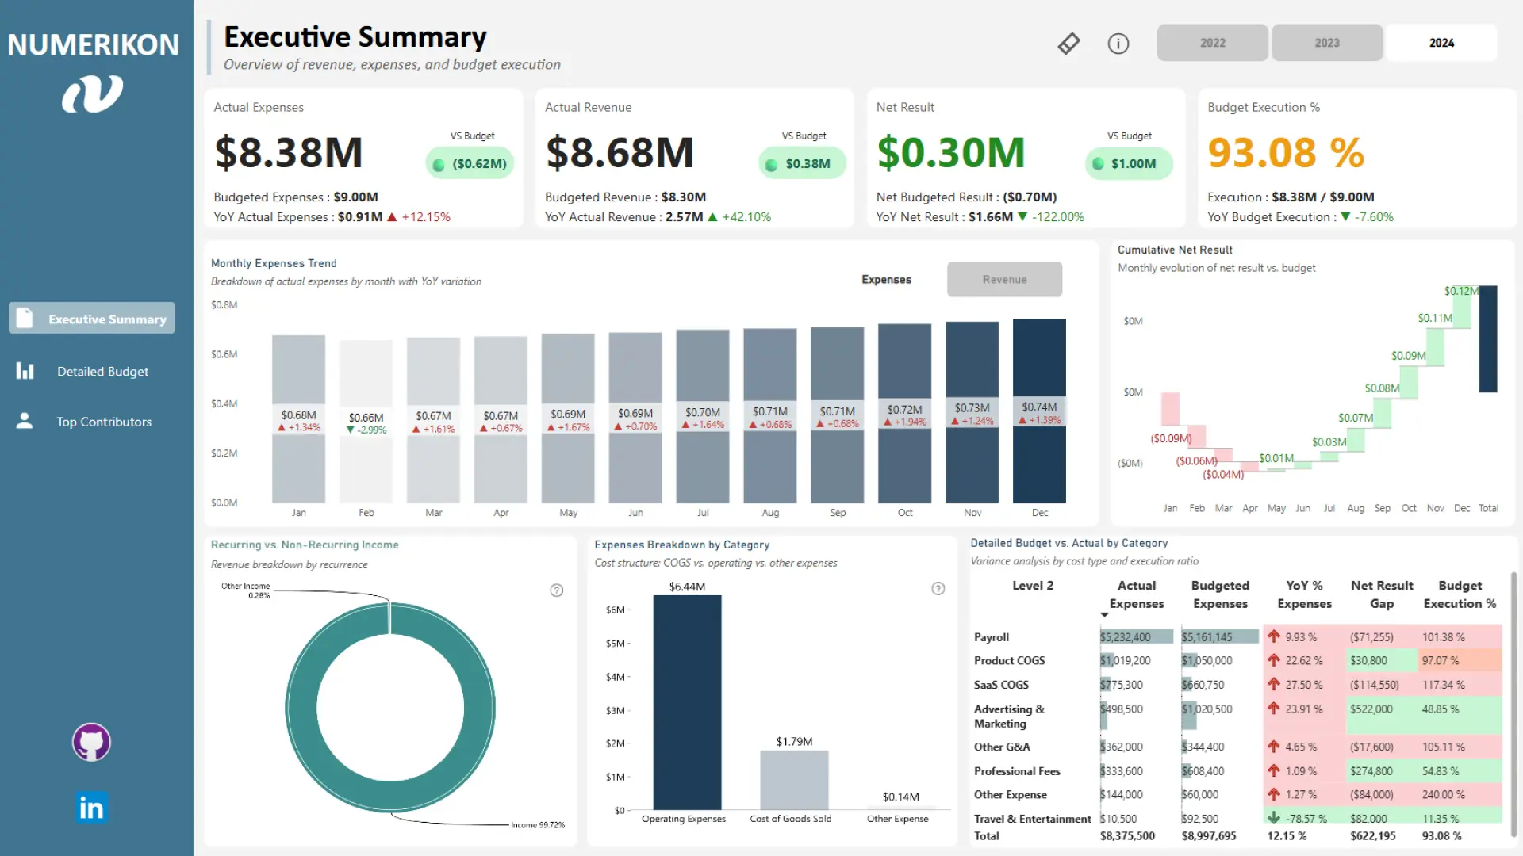Screen dimensions: 1523x856
Task: Select the 2022 year filter
Action: (x=1212, y=43)
